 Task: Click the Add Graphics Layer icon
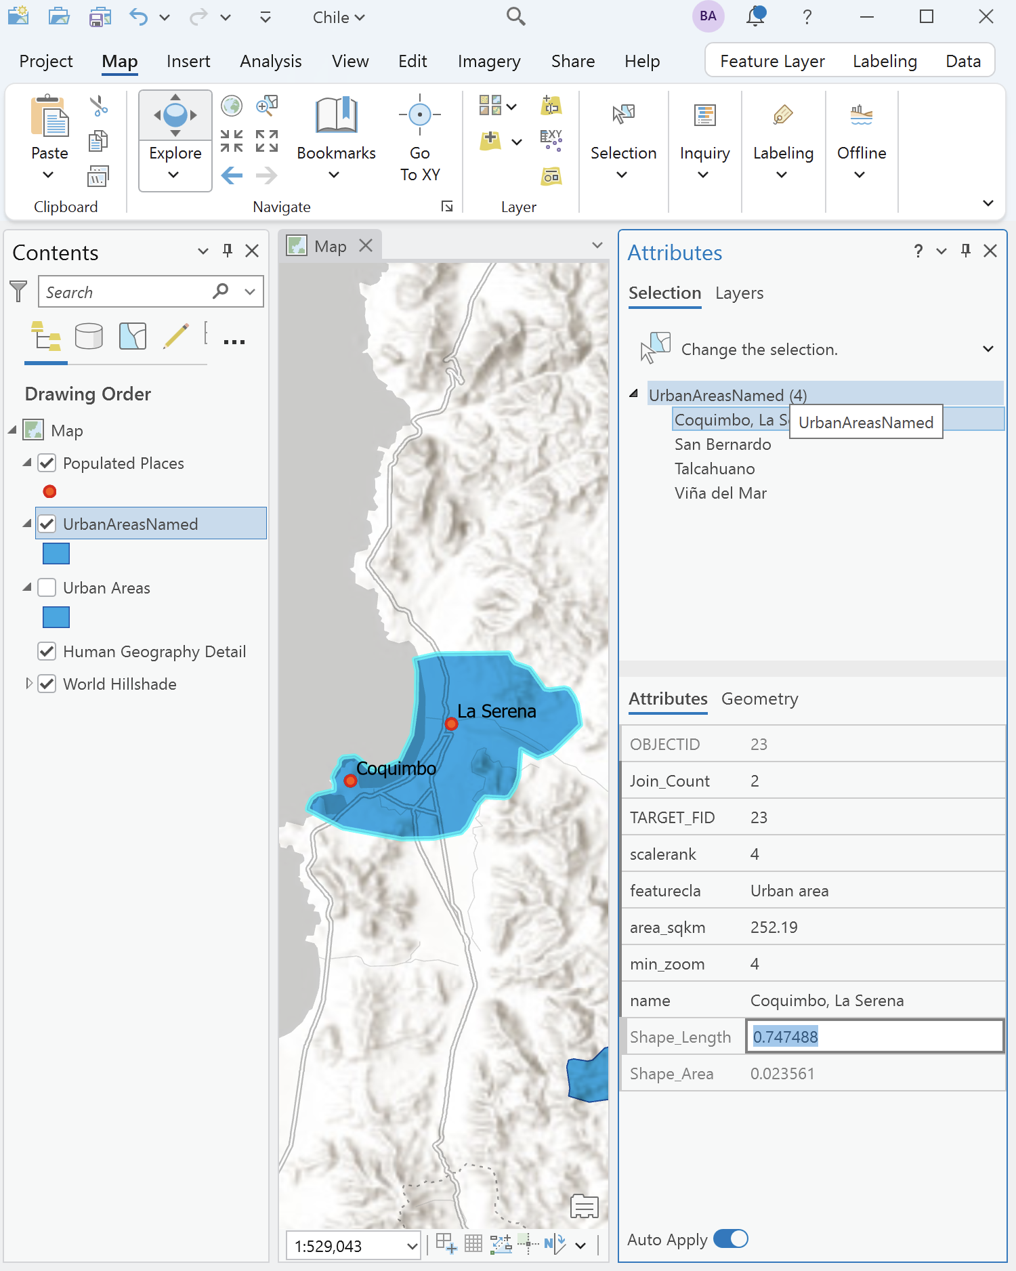pos(551,177)
